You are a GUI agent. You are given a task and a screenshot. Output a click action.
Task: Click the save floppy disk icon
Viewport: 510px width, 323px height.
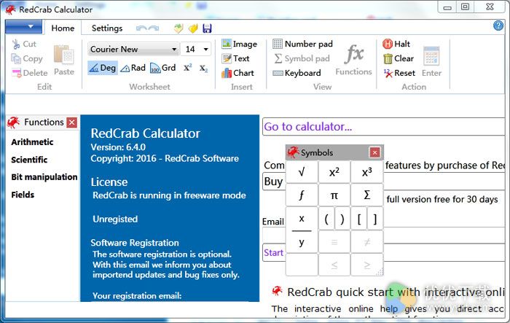coord(207,28)
